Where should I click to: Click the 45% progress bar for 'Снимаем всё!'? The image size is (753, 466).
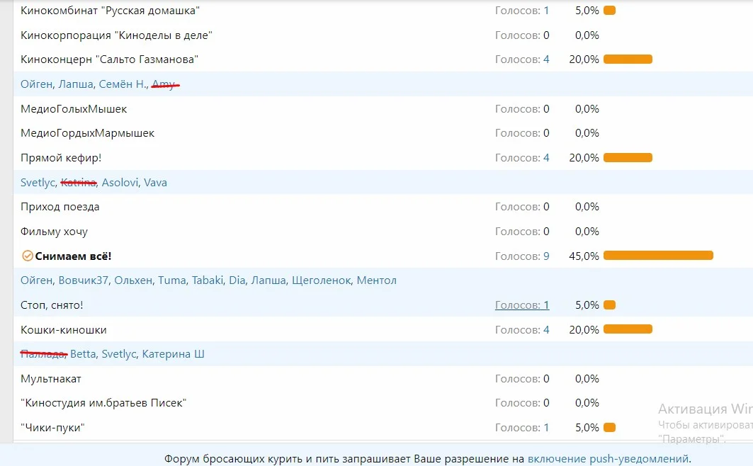(659, 255)
